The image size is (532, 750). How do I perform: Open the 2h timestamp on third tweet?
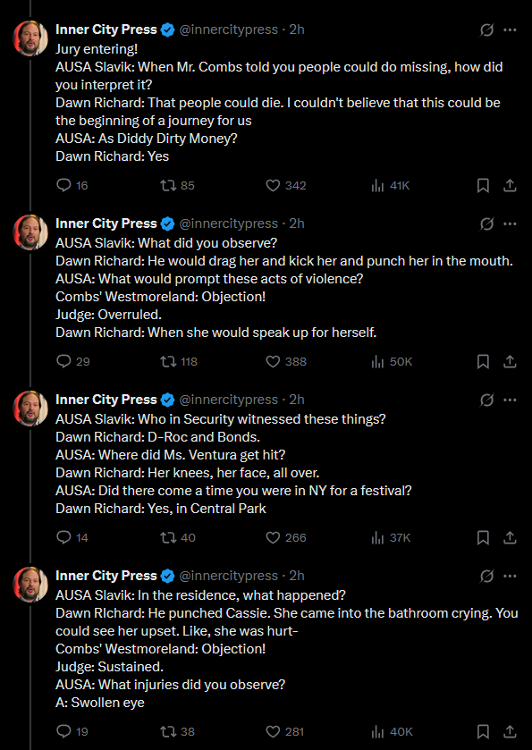coord(297,400)
